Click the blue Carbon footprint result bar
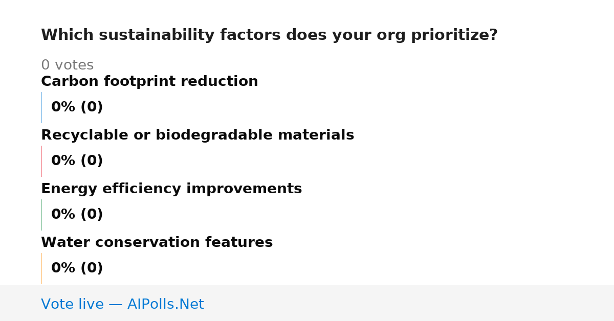Viewport: 614px width, 321px height. [41, 107]
